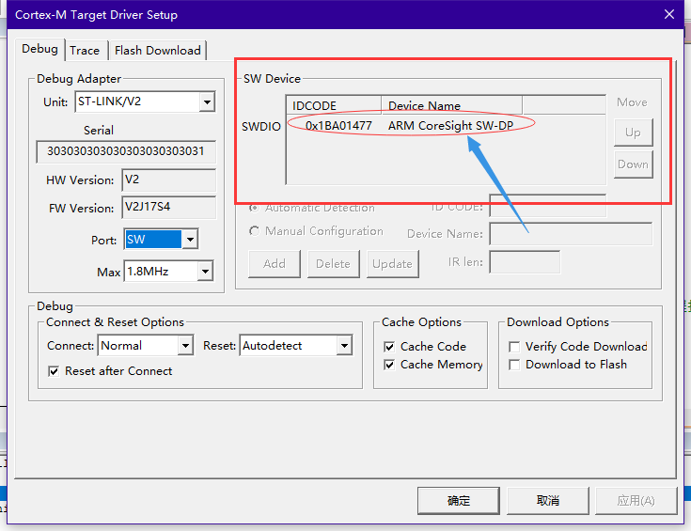Screen dimensions: 691x531
Task: Click the Move Down button
Action: (634, 164)
